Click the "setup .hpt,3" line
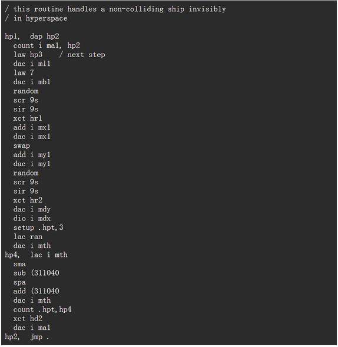Screen dimensions: 338x347 [x=38, y=227]
